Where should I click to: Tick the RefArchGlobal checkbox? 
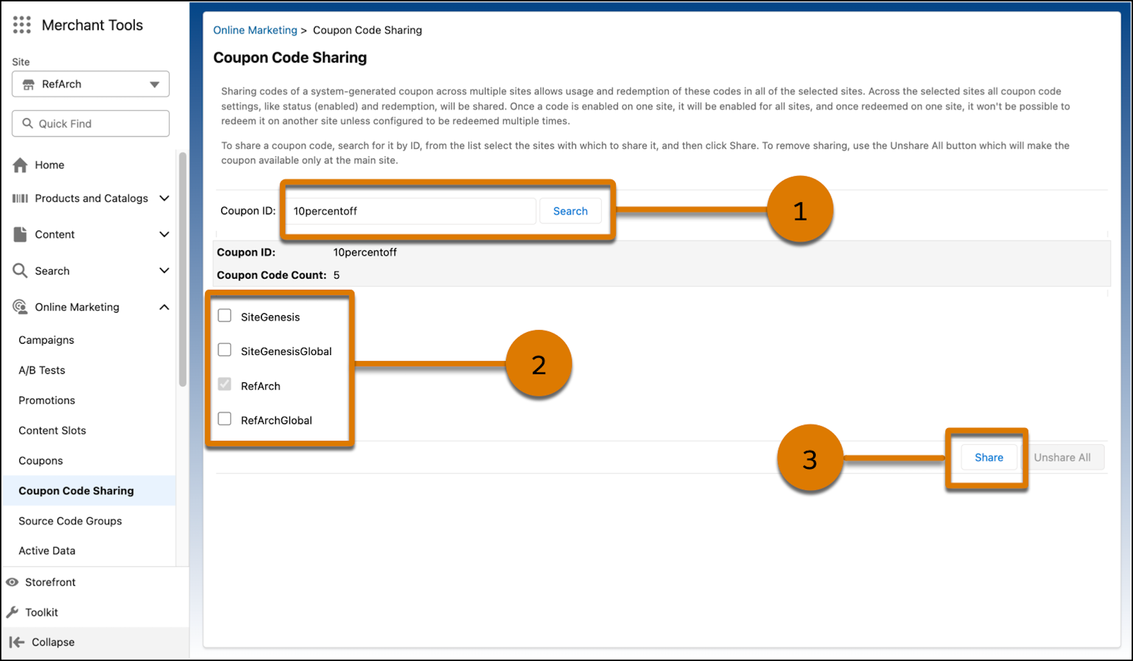coord(224,419)
